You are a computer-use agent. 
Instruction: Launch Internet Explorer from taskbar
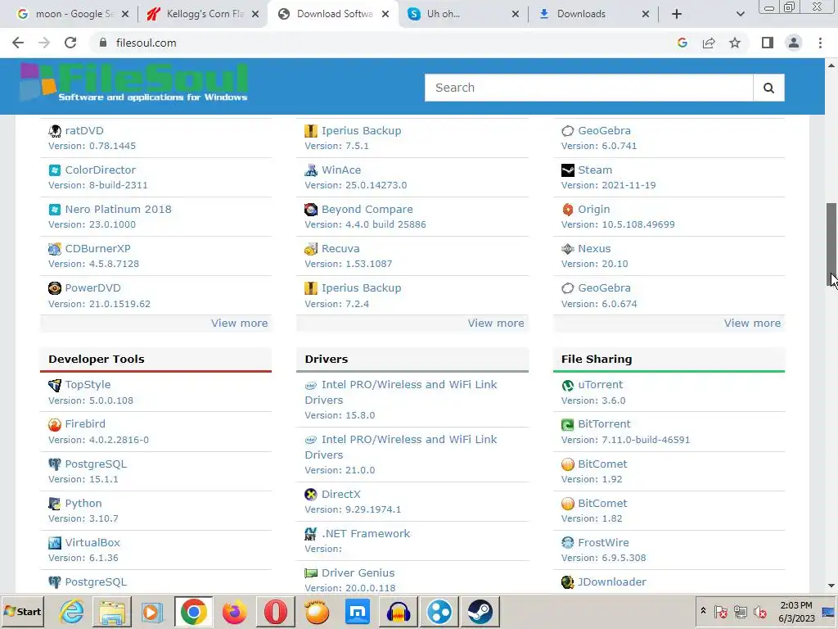tap(71, 611)
